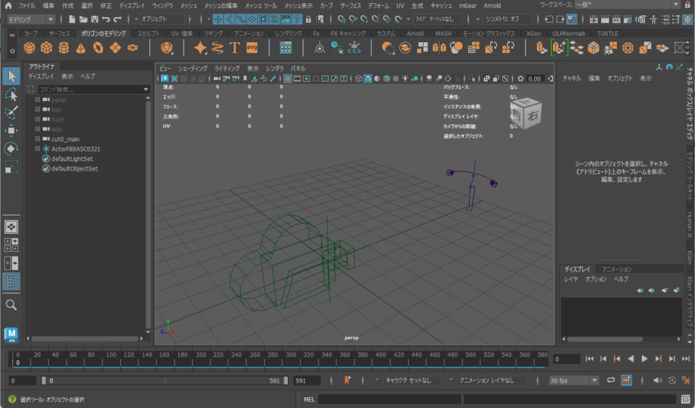Click the SVG import shelf icon

click(252, 48)
